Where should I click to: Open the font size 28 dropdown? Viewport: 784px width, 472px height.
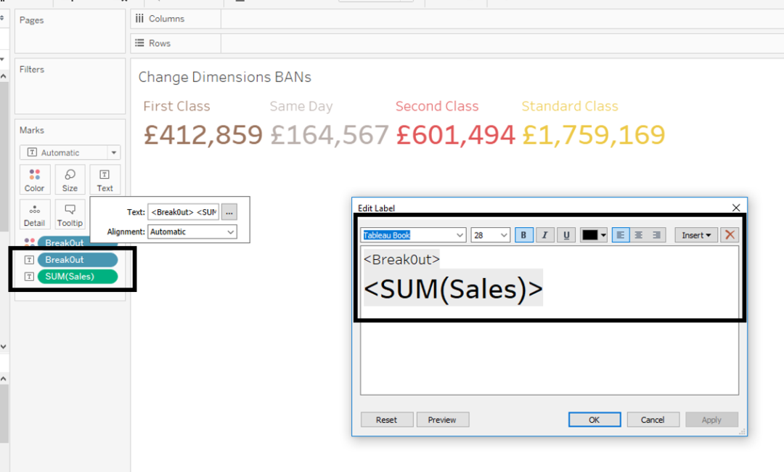(x=491, y=235)
